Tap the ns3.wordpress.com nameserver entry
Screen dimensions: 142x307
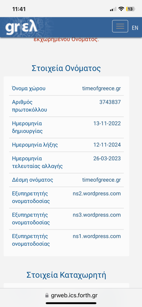97,215
